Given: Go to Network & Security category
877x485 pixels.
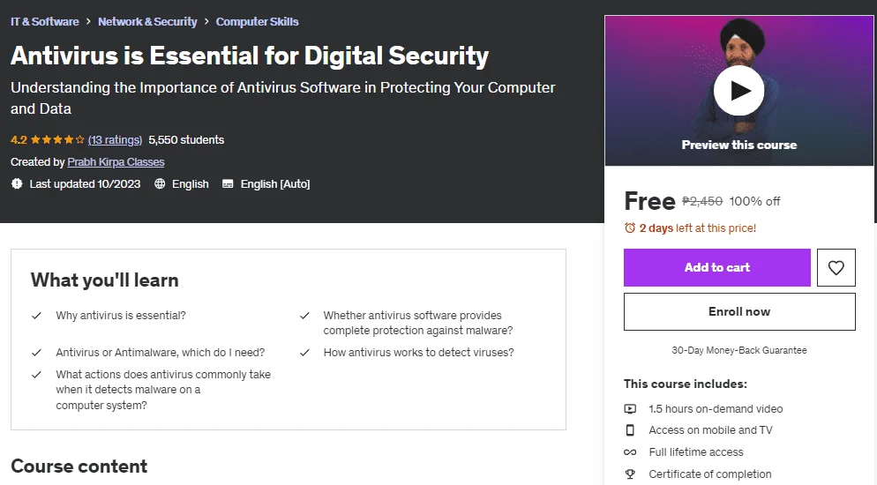Looking at the screenshot, I should 147,22.
